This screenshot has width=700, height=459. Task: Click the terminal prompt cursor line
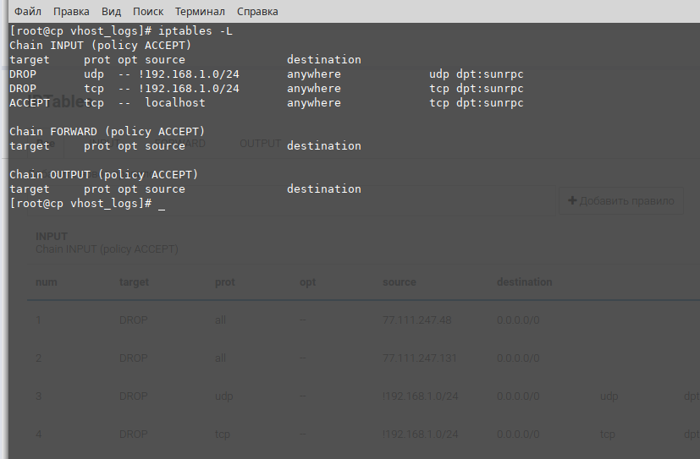[161, 204]
